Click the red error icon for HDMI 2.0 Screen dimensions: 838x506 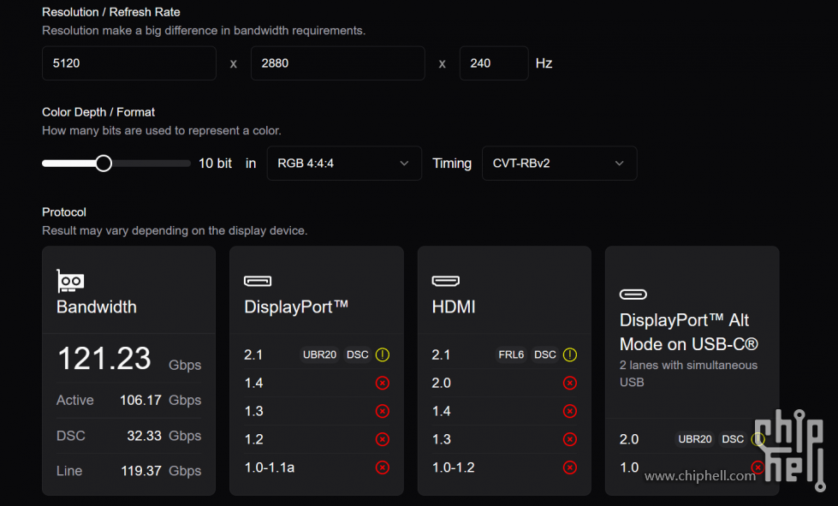[570, 383]
